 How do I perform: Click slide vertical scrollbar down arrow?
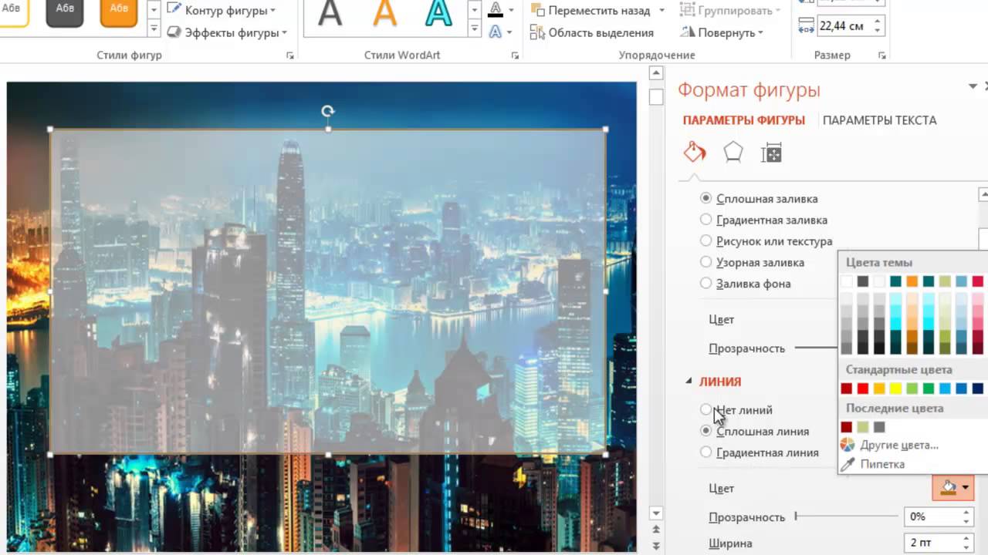[x=656, y=513]
